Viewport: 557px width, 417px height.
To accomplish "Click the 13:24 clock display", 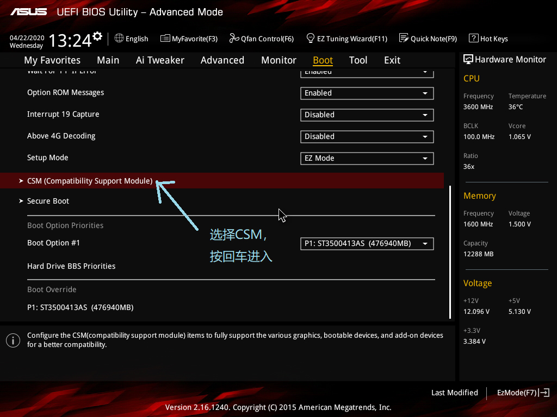I will [x=70, y=40].
